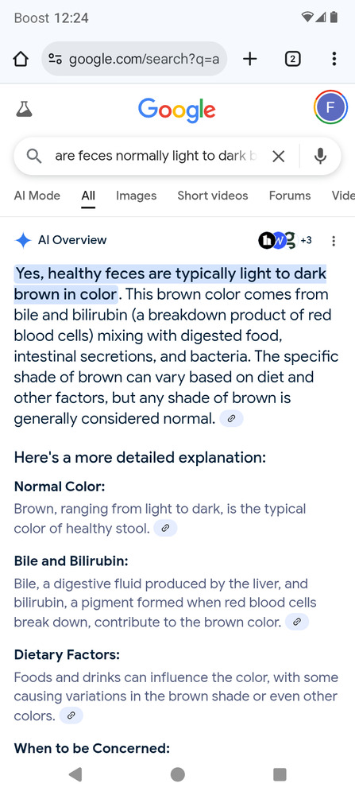Tap the Chrome home icon

click(x=21, y=60)
